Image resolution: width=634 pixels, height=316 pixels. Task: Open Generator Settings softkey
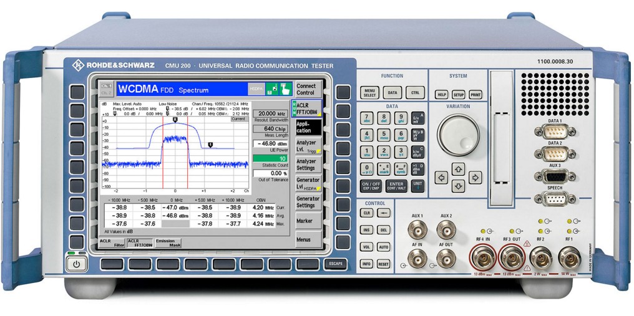[x=308, y=202]
